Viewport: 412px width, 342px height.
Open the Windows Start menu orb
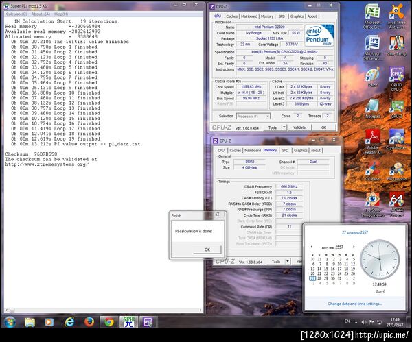pyautogui.click(x=10, y=322)
